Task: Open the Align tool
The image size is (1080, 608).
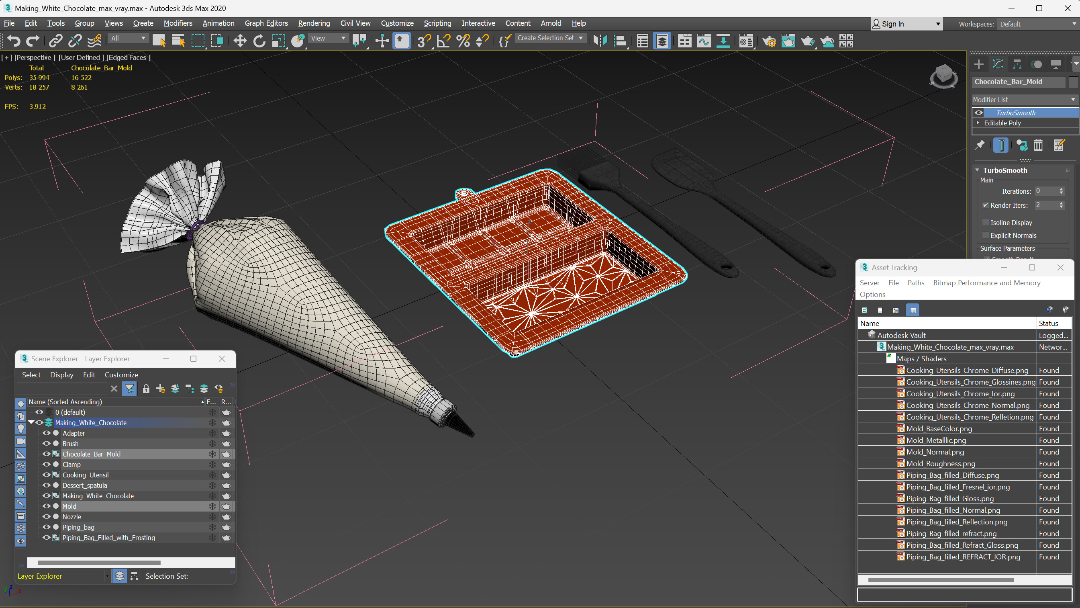Action: click(x=620, y=41)
